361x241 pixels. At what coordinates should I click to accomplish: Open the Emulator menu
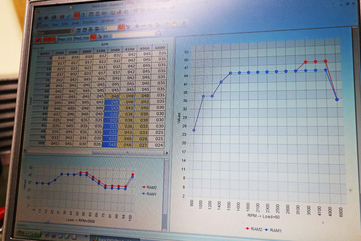tap(90, 22)
